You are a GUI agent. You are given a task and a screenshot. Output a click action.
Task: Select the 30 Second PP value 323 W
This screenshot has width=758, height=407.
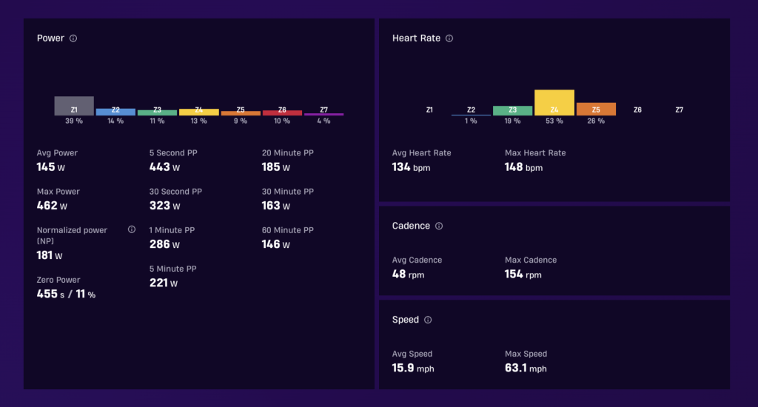[164, 206]
